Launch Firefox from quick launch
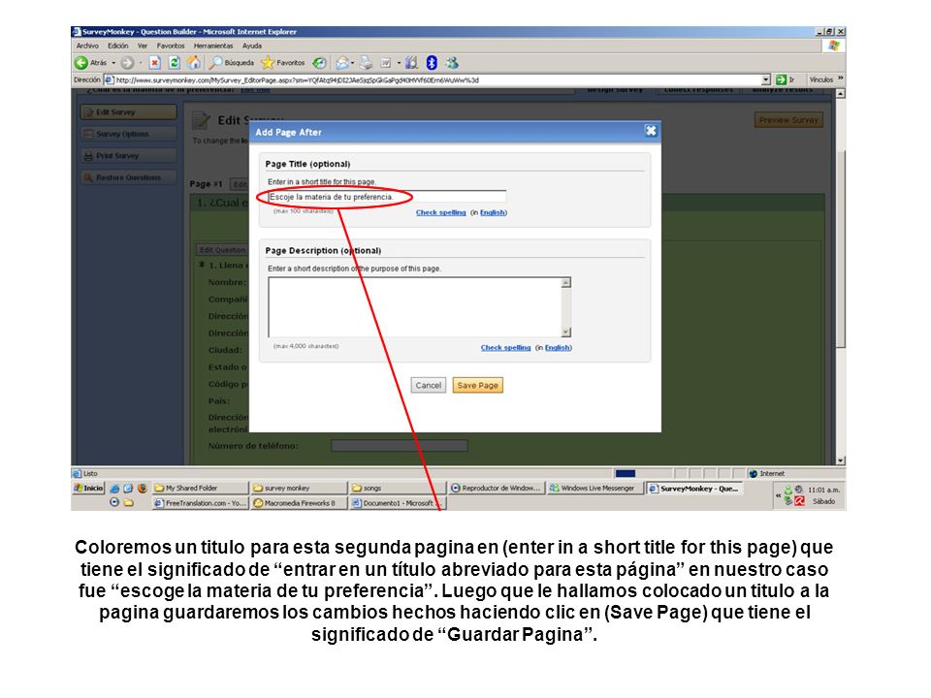The image size is (931, 698). [142, 488]
